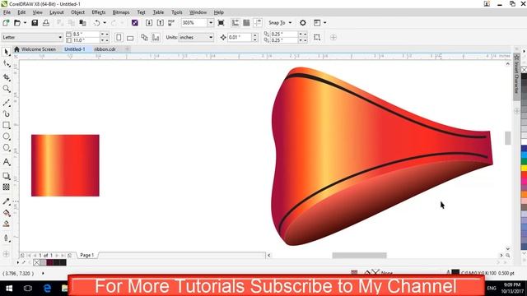Click the Full-Screen Preview icon
The width and height of the screenshot is (527, 296).
pos(221,23)
